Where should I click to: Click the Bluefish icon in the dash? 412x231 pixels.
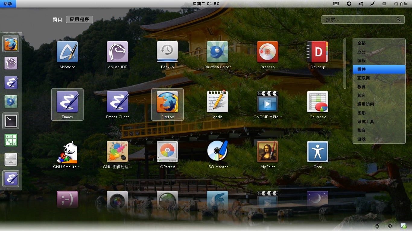click(11, 102)
